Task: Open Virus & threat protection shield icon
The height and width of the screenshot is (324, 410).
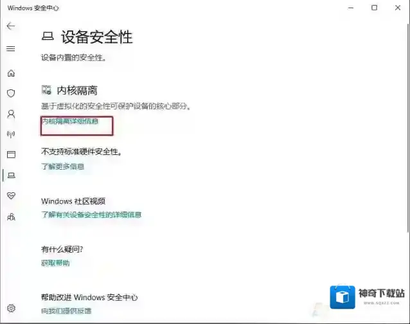Action: point(11,93)
